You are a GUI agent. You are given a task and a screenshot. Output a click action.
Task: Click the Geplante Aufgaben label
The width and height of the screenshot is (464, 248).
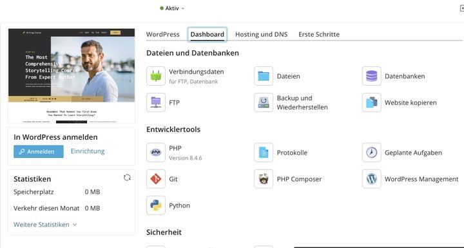(413, 153)
